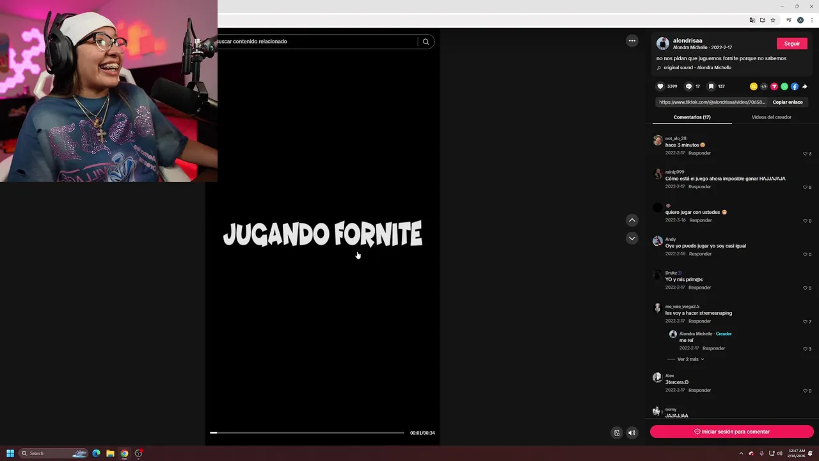The width and height of the screenshot is (819, 461).
Task: Click the alondrisaa username
Action: click(x=687, y=40)
